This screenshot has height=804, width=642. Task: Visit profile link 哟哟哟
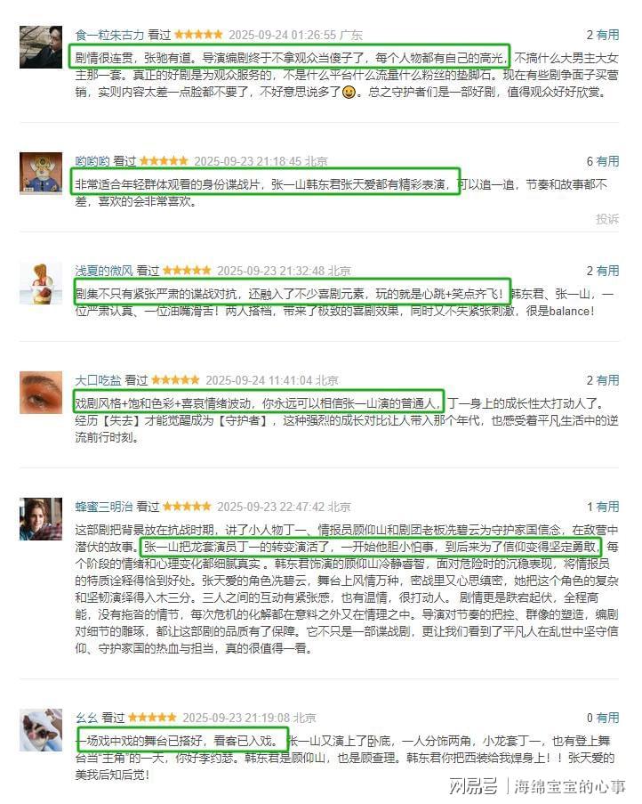tap(92, 161)
